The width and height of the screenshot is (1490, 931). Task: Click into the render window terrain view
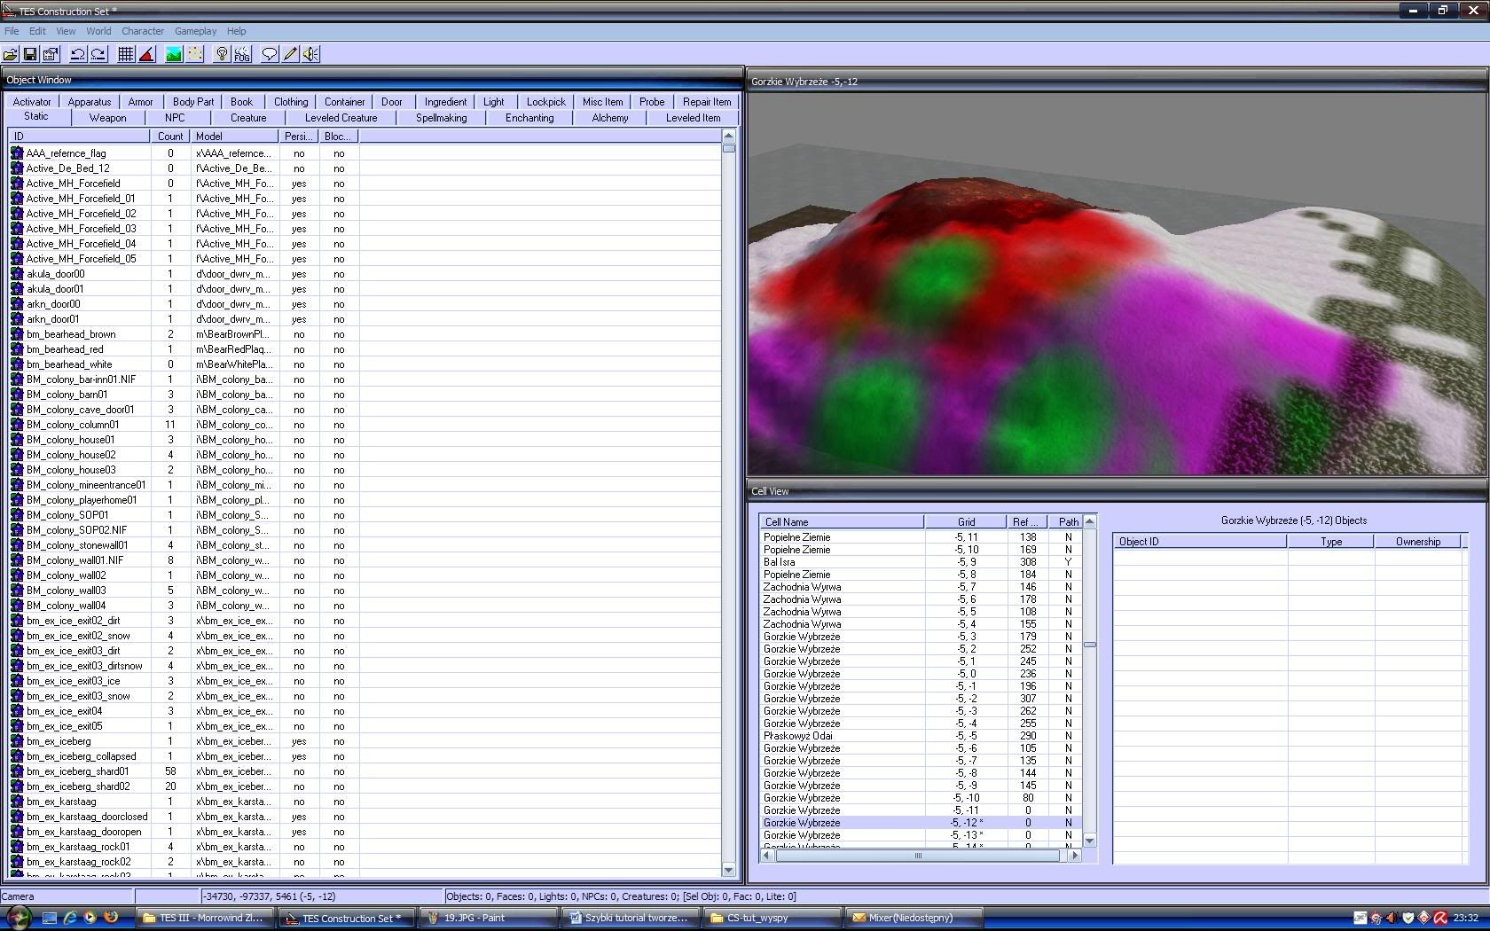click(1117, 284)
